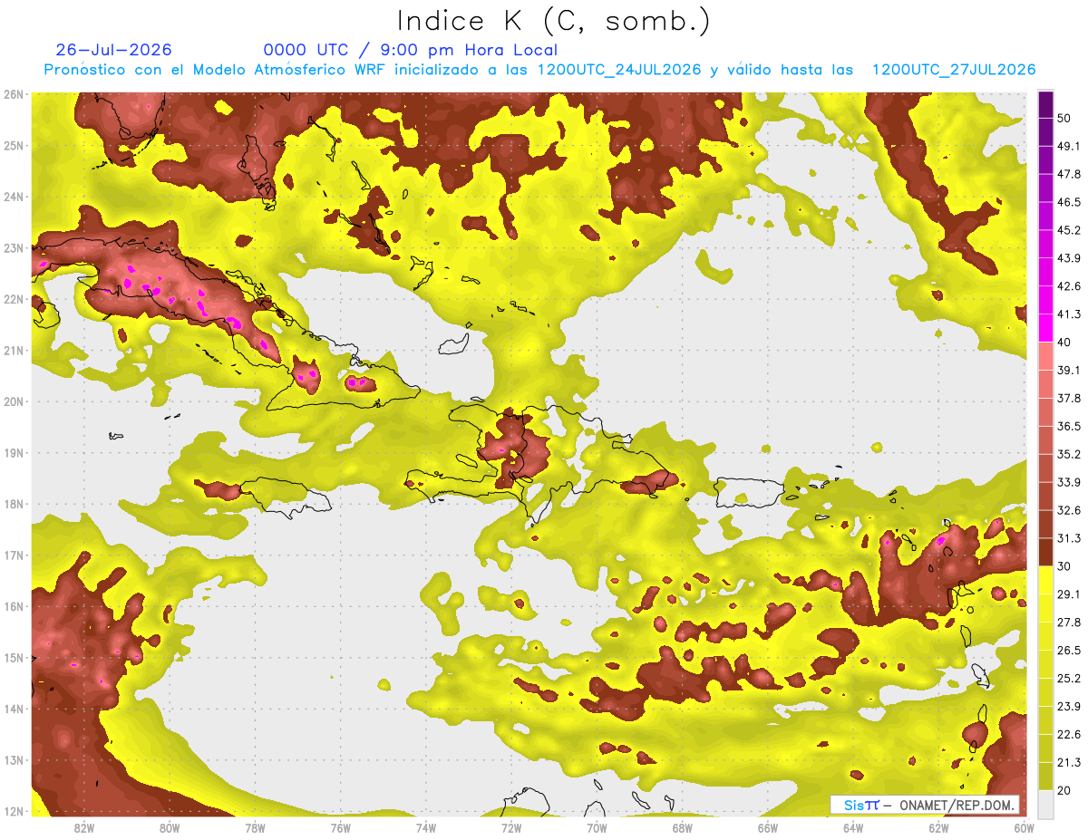Screen dimensions: 1088x840
Task: Pick bright yellow segment between 29.1 and 30
Action: click(1045, 580)
